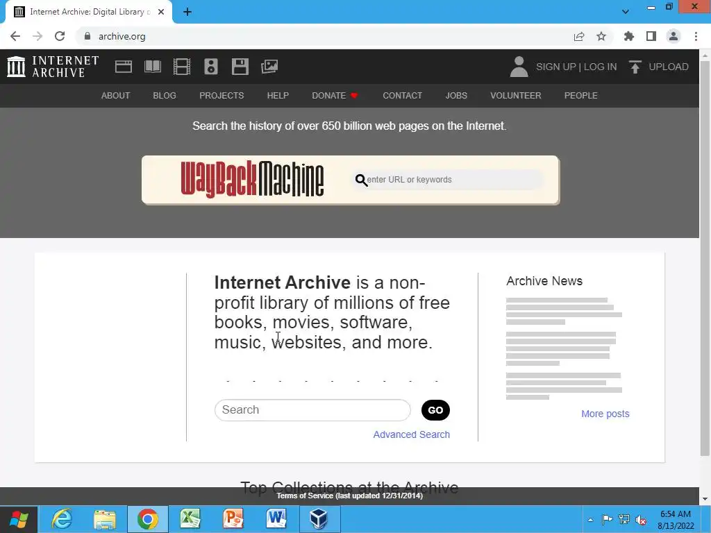This screenshot has height=533, width=711.
Task: Go back with browser back arrow
Action: click(15, 36)
